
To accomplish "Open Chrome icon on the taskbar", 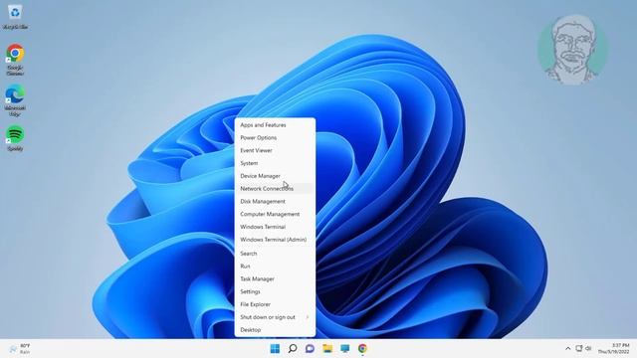I will click(362, 348).
